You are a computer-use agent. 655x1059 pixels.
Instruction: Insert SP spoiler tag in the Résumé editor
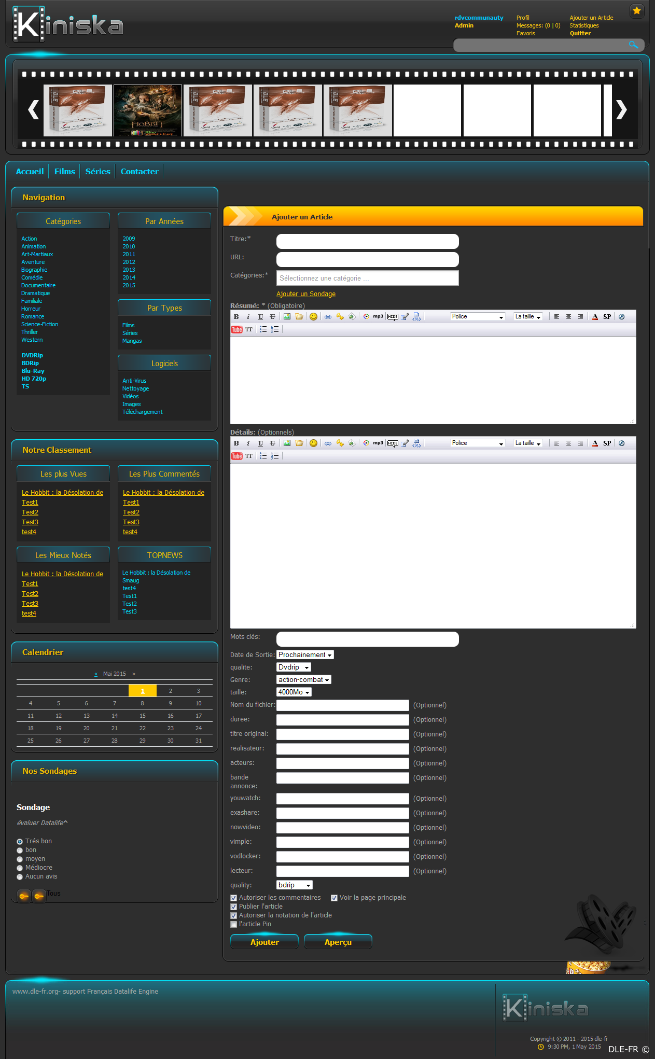click(607, 317)
